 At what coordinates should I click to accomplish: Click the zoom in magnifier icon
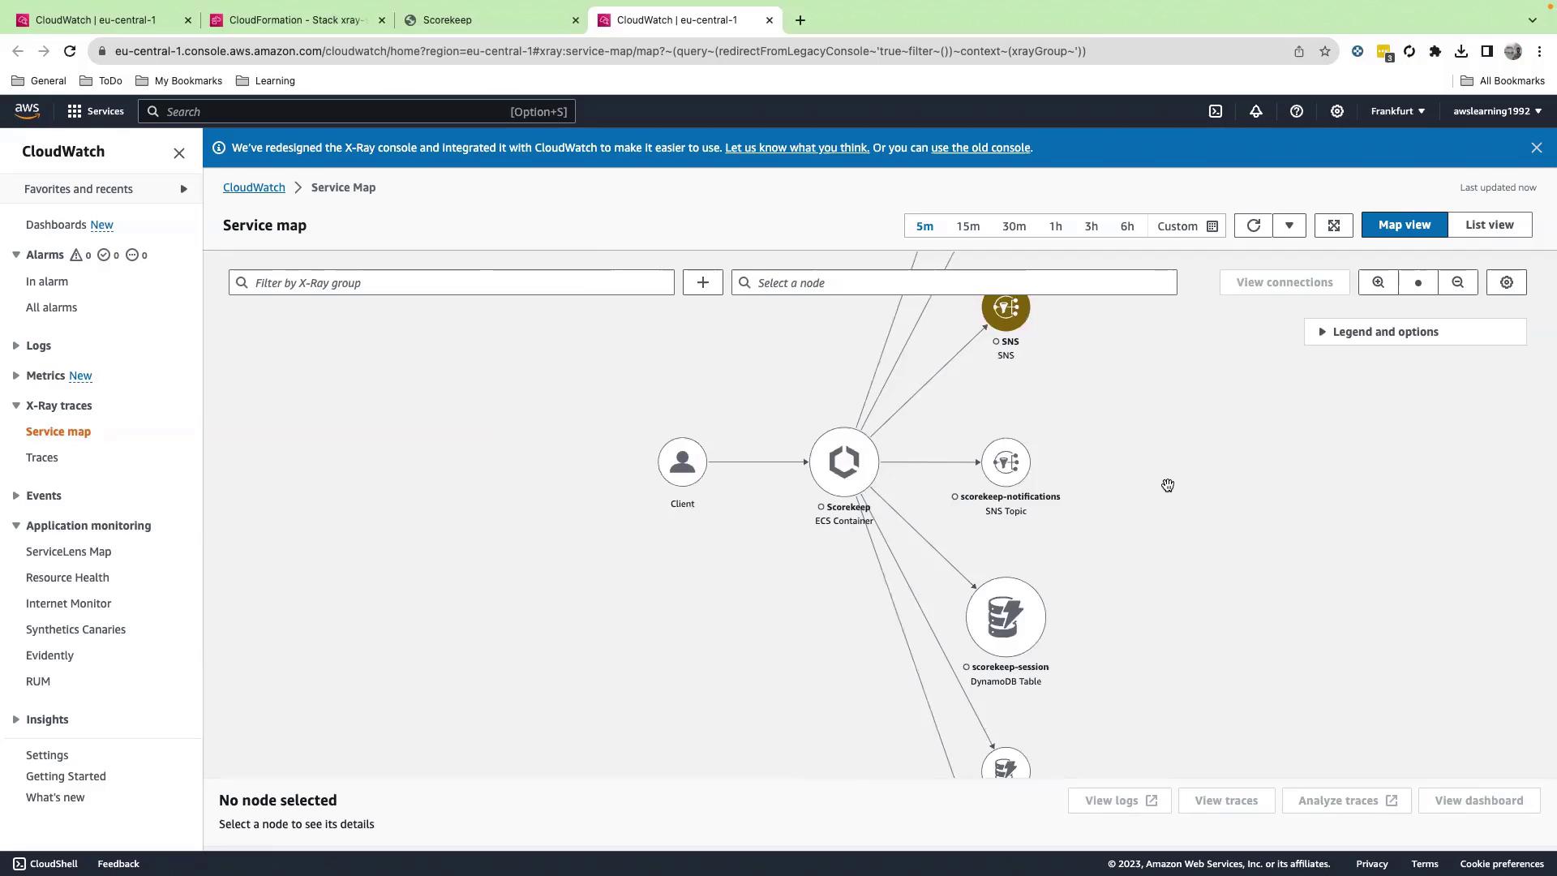click(x=1378, y=282)
